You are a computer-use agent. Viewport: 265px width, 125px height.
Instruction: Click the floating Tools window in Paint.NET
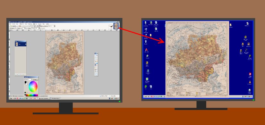pyautogui.click(x=96, y=64)
